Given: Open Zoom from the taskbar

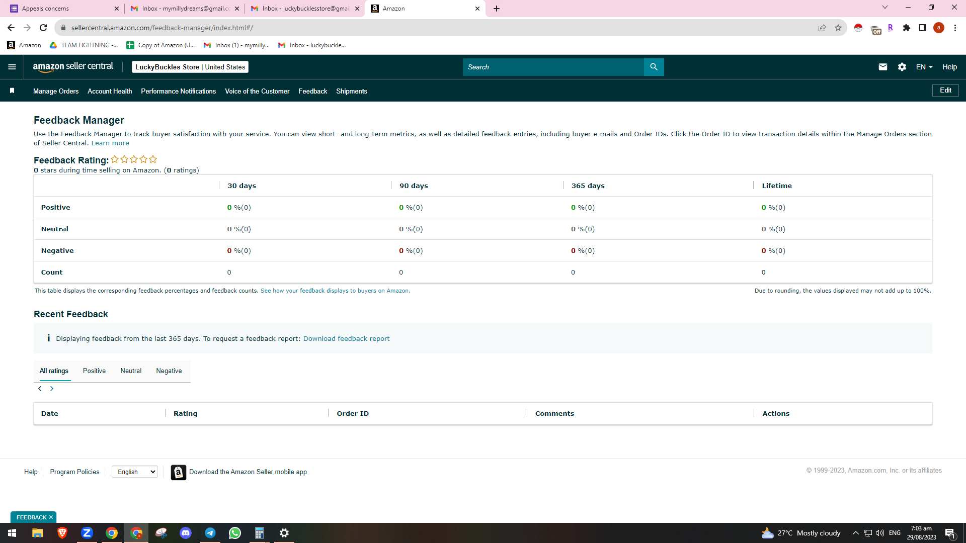Looking at the screenshot, I should pos(87,533).
